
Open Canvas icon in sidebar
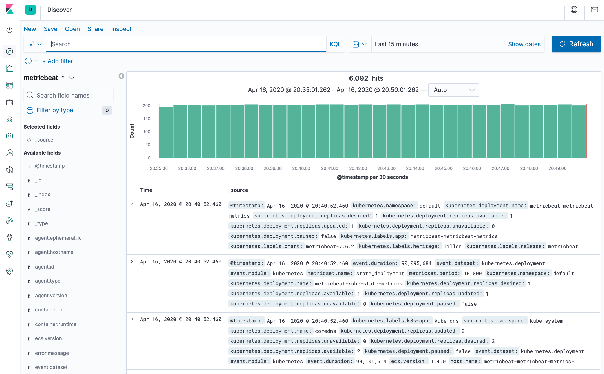click(10, 102)
